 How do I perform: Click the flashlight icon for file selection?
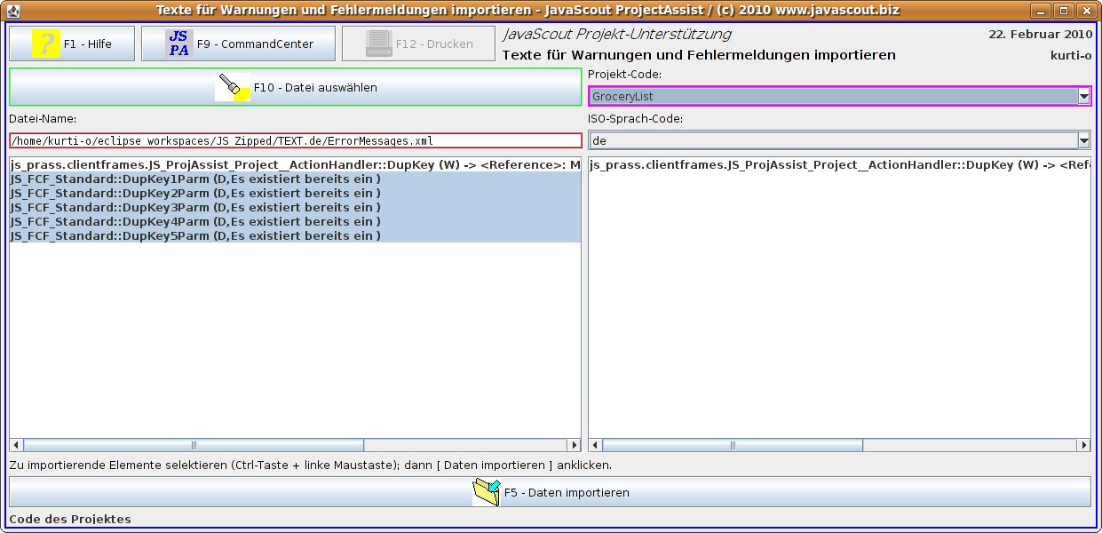(234, 87)
